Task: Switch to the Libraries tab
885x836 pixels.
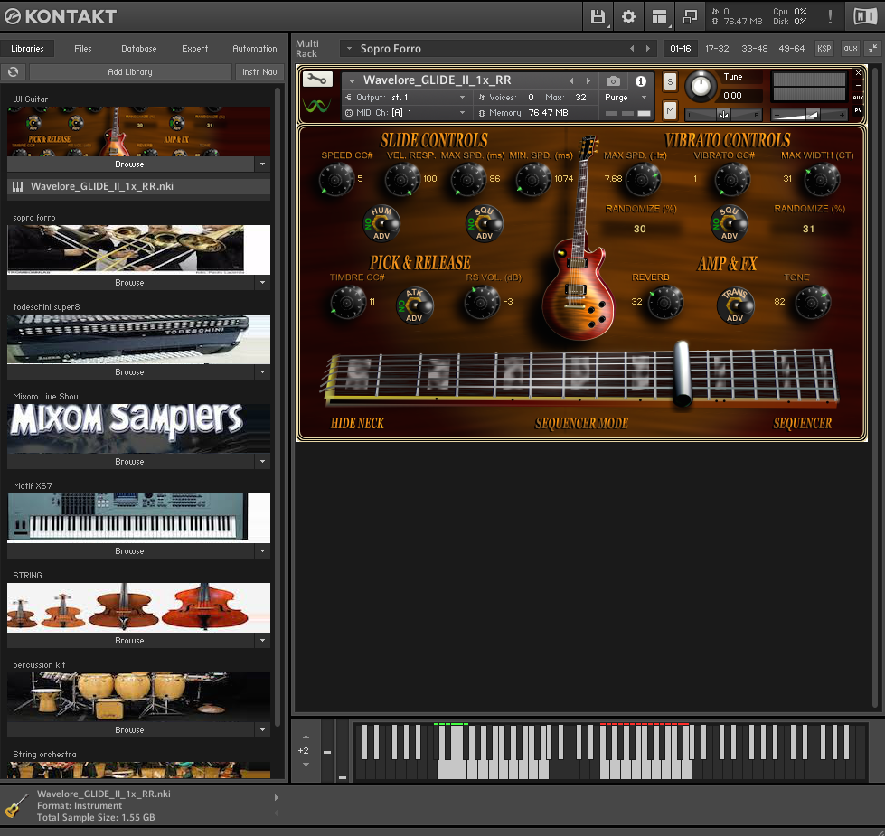Action: click(x=27, y=49)
